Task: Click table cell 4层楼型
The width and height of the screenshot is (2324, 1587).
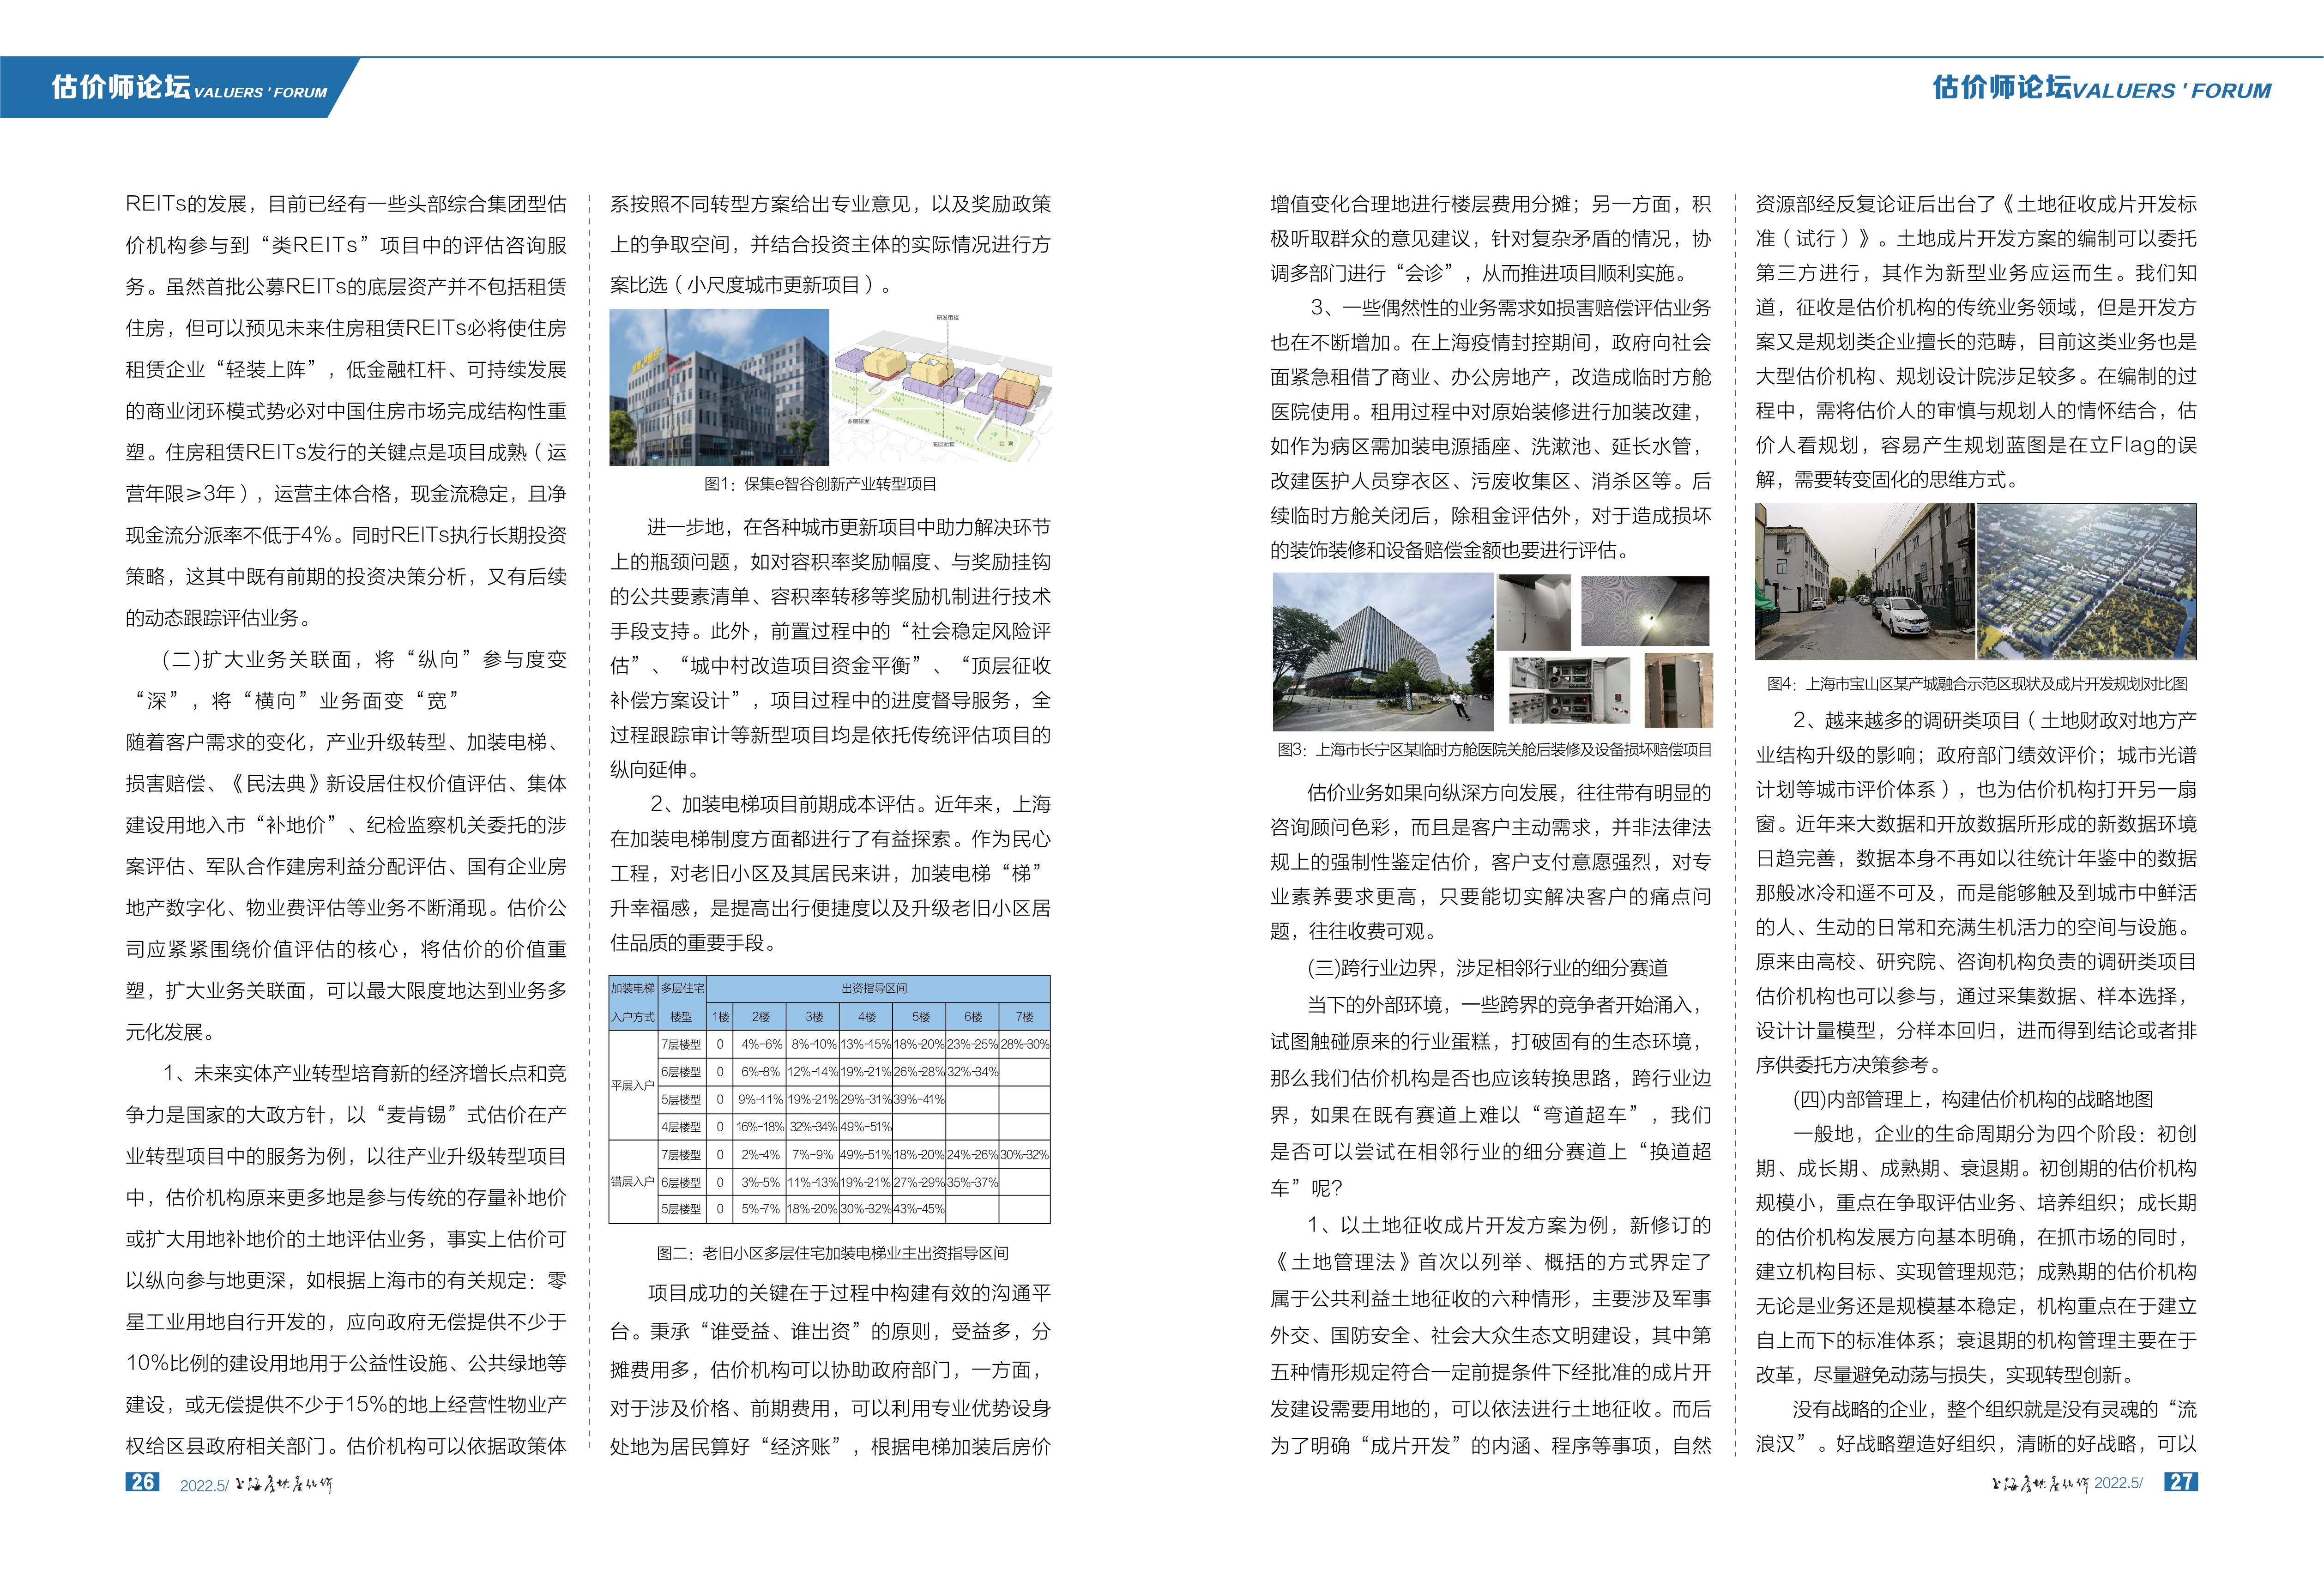Action: [x=682, y=1126]
